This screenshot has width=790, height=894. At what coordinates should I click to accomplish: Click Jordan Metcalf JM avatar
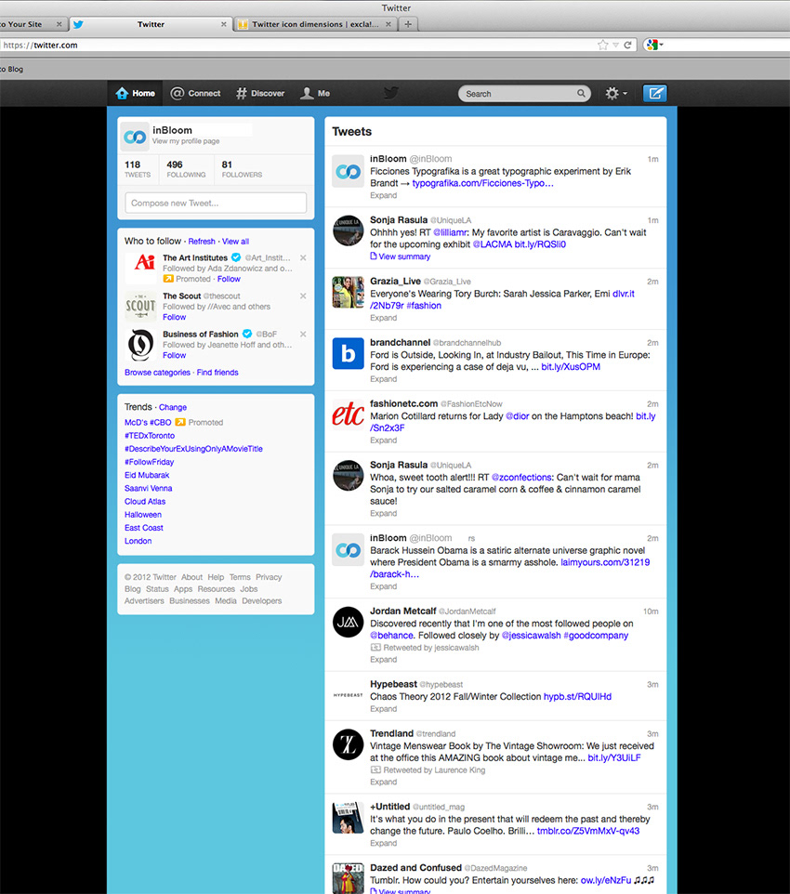pyautogui.click(x=348, y=622)
